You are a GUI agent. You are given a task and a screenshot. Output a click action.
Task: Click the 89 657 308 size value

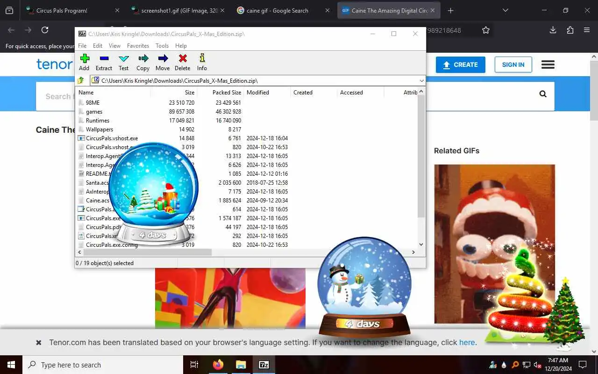click(x=182, y=112)
